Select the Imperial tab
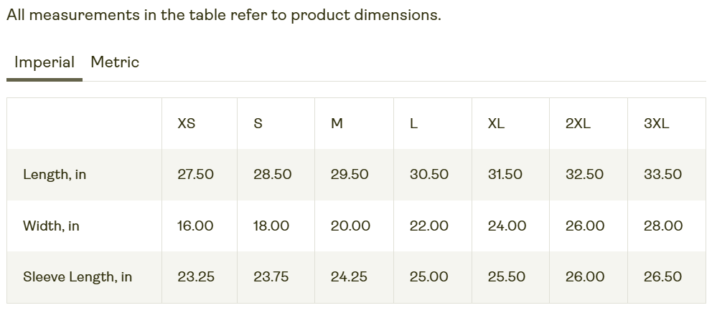712x333 pixels. [44, 62]
